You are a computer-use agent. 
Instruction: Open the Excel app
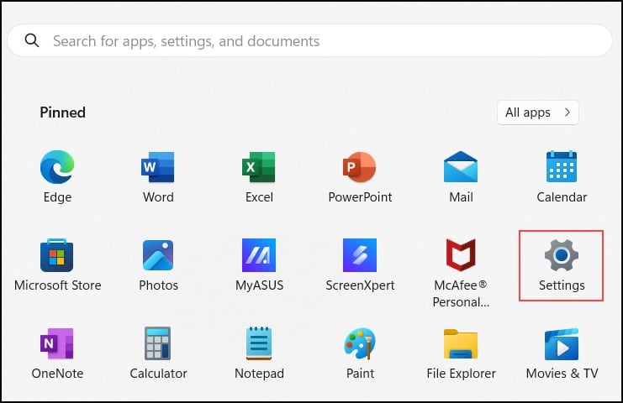point(259,176)
